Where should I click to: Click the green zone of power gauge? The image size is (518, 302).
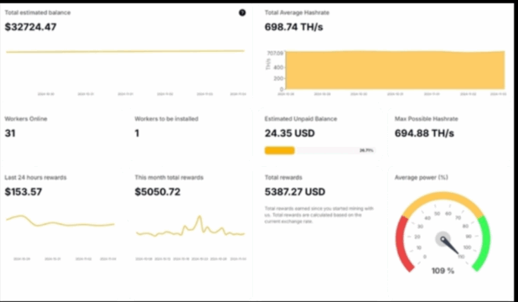483,242
